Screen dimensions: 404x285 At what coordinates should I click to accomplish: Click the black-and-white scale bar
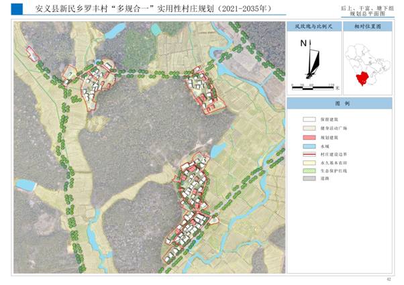[x=313, y=88]
